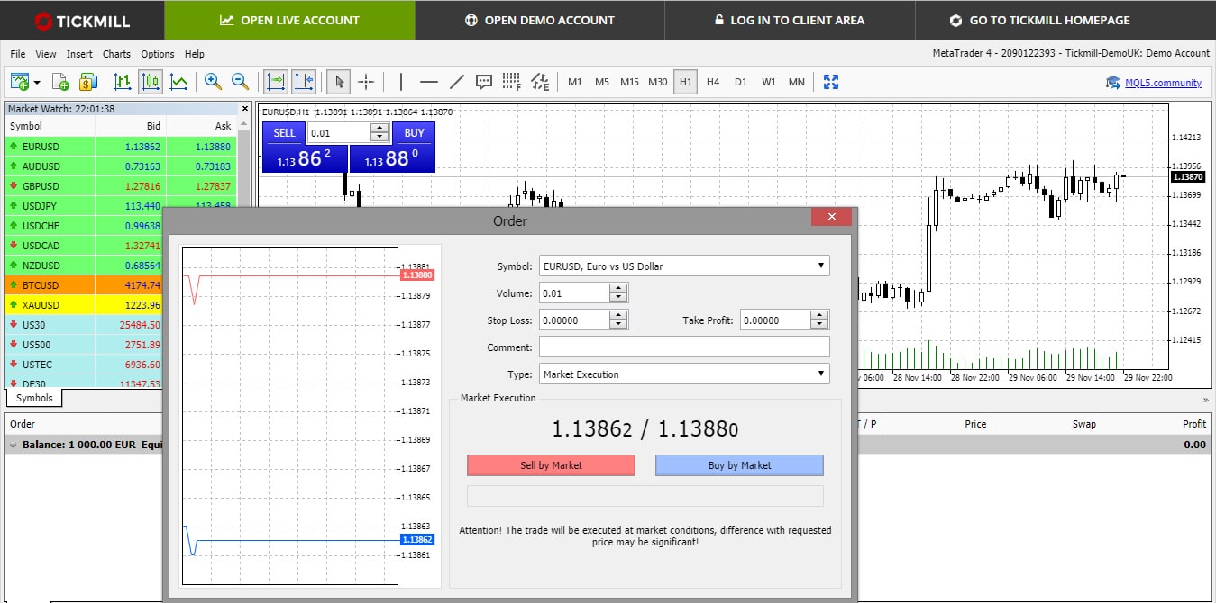Image resolution: width=1216 pixels, height=603 pixels.
Task: Switch chart to candlesticks mode
Action: (x=151, y=82)
